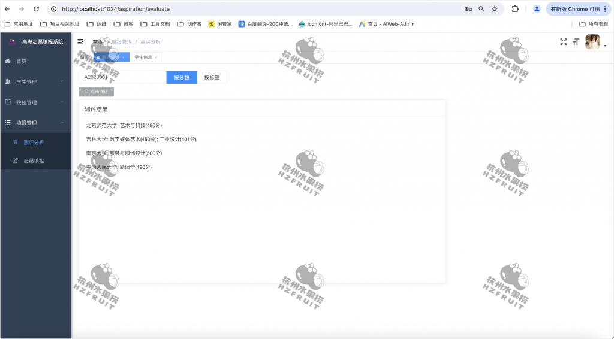Open the 博客 bookmarks folder

click(x=124, y=24)
